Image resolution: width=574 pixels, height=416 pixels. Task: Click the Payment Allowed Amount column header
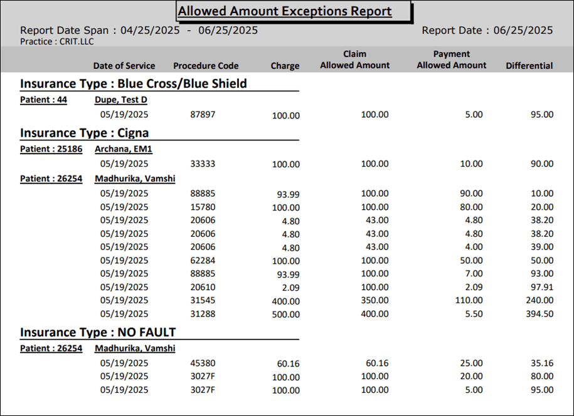coord(451,60)
